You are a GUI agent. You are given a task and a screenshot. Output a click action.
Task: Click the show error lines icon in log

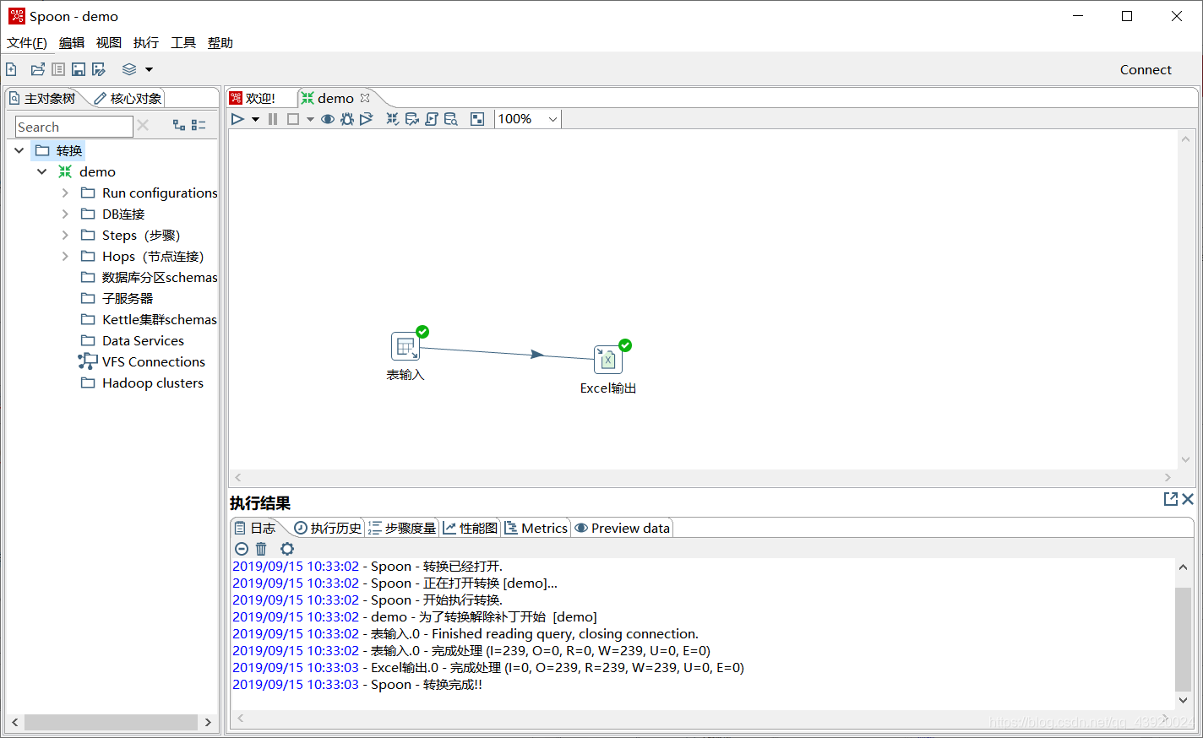(x=242, y=549)
